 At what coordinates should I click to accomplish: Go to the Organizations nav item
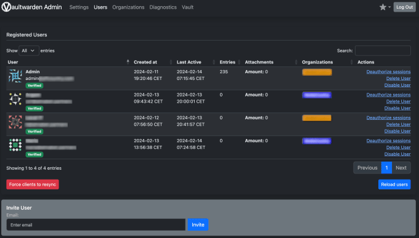click(128, 7)
